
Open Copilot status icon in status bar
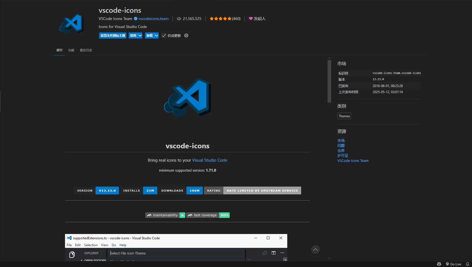pos(439,264)
